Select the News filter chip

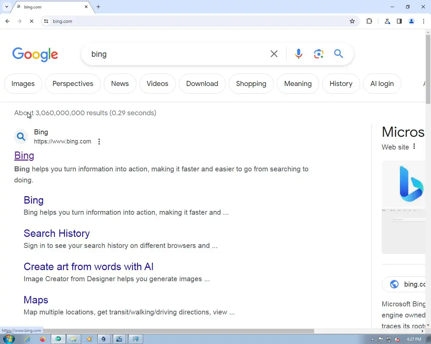(120, 84)
